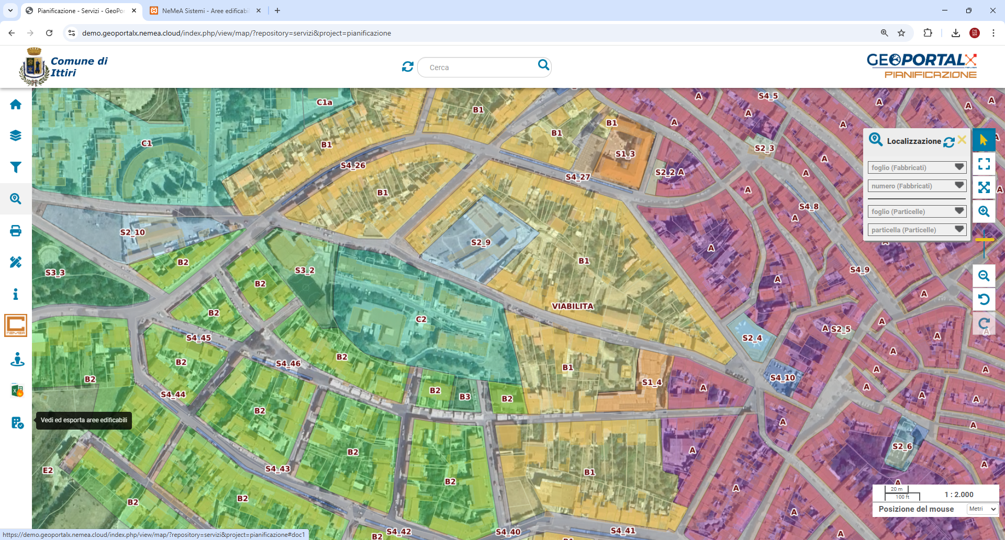Screen dimensions: 1005x540
Task: Select the Pianificazione - Servizi tab
Action: (x=80, y=10)
